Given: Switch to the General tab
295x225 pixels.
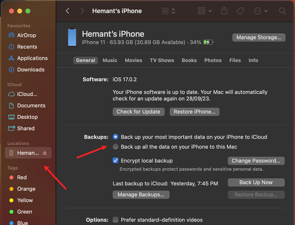Looking at the screenshot, I should pyautogui.click(x=86, y=60).
